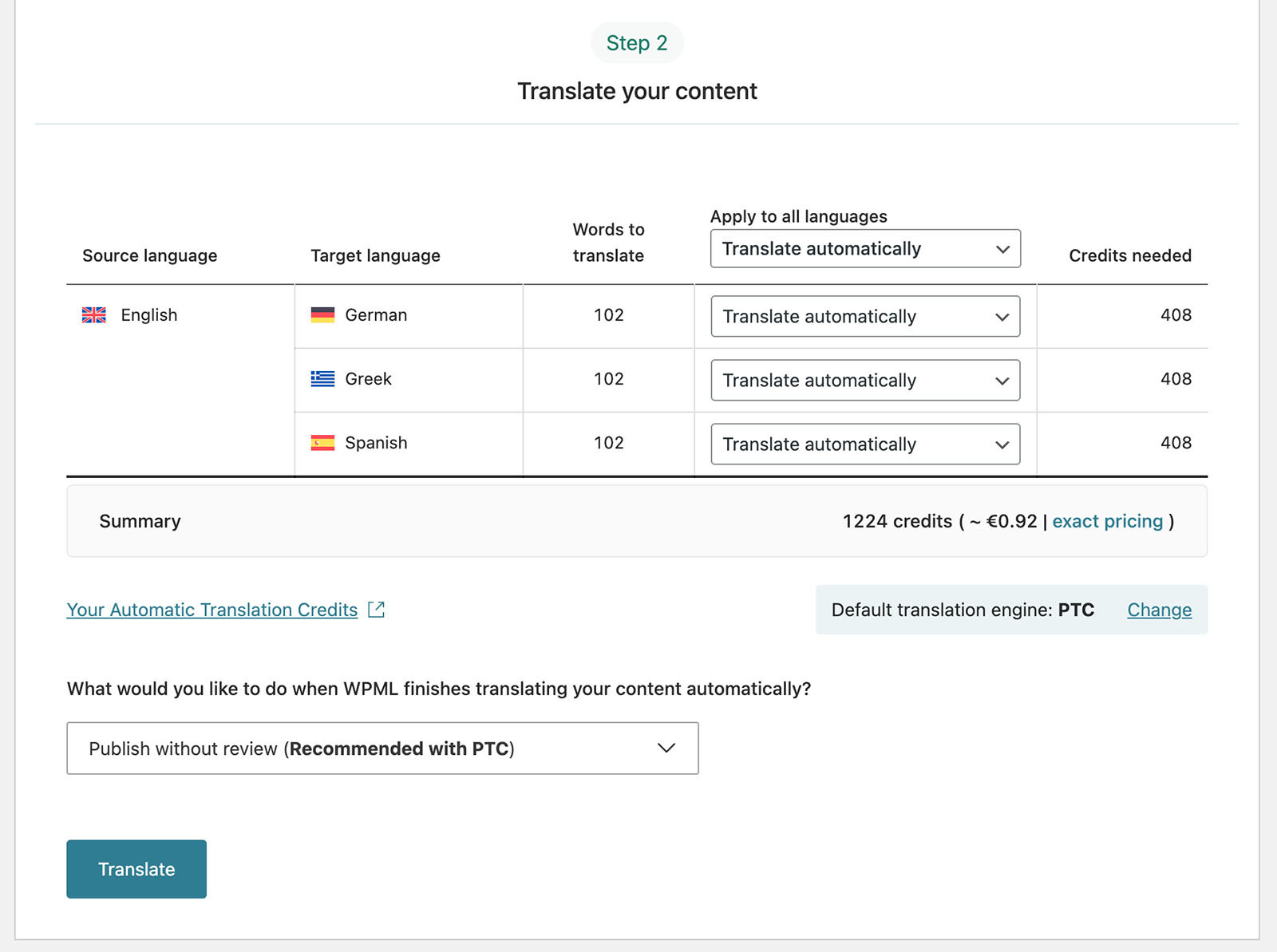Click the Greek flag icon
This screenshot has height=952, width=1277.
click(x=322, y=379)
